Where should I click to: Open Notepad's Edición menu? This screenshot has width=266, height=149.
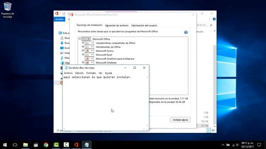(x=79, y=73)
